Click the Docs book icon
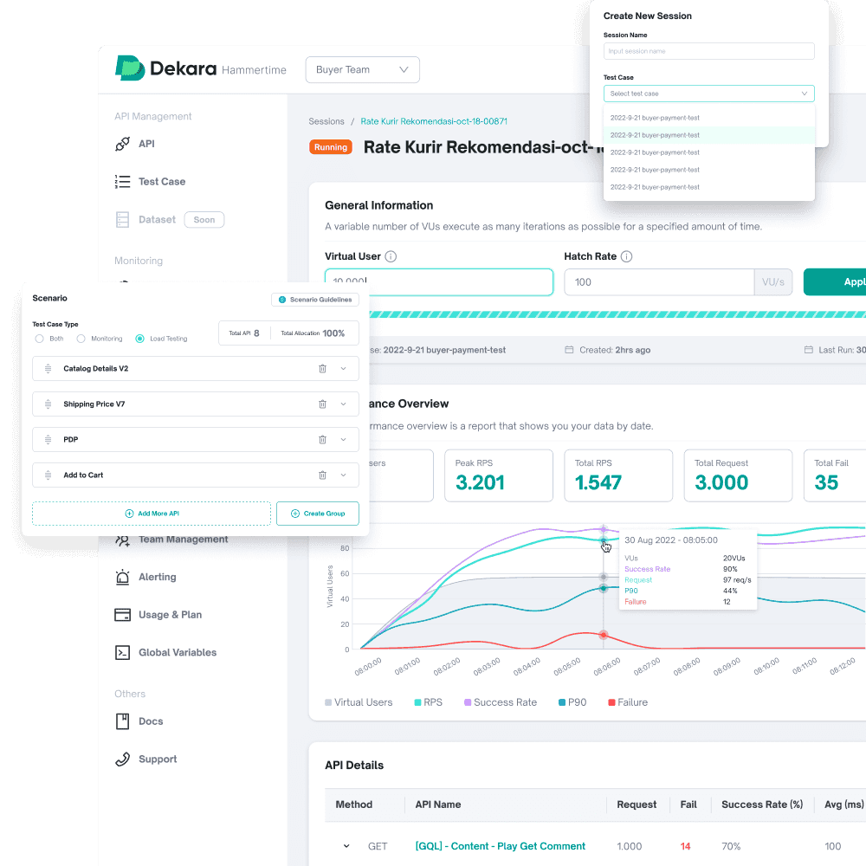 123,721
